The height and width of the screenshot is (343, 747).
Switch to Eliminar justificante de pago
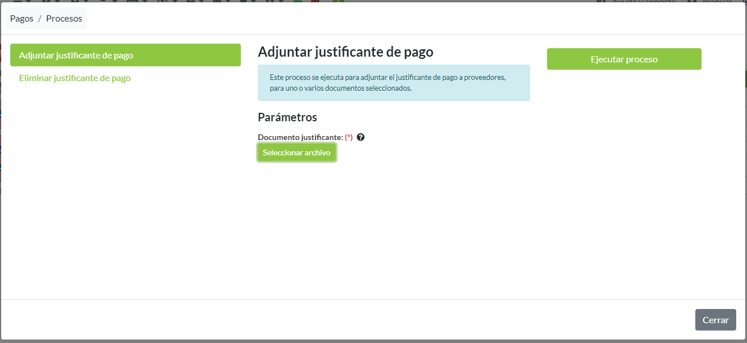tap(75, 78)
